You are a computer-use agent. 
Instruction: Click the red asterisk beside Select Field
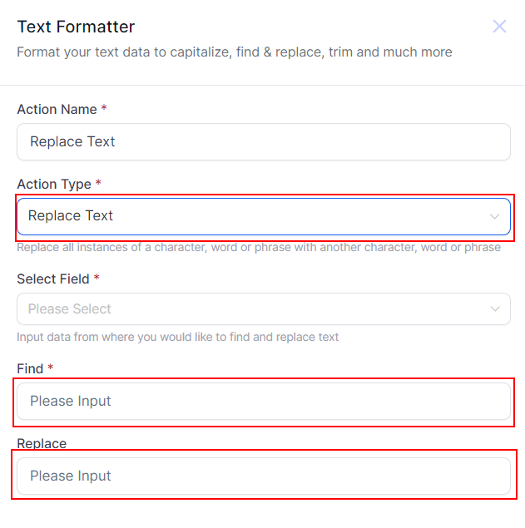pos(97,279)
